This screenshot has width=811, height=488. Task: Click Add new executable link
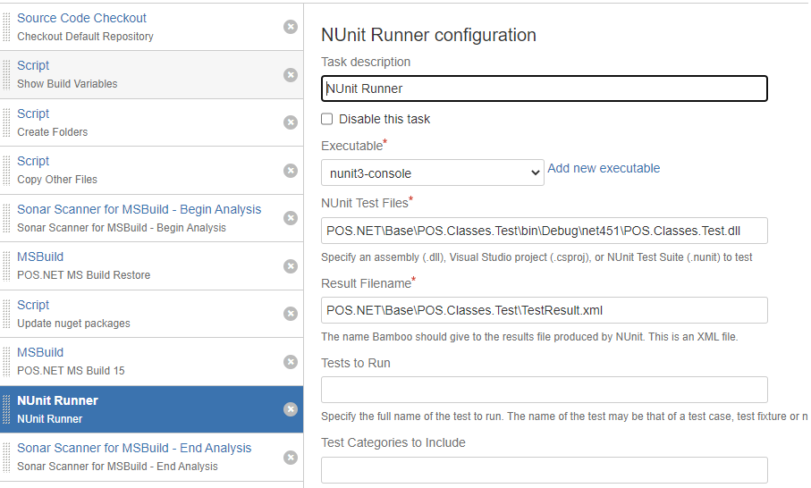point(604,168)
